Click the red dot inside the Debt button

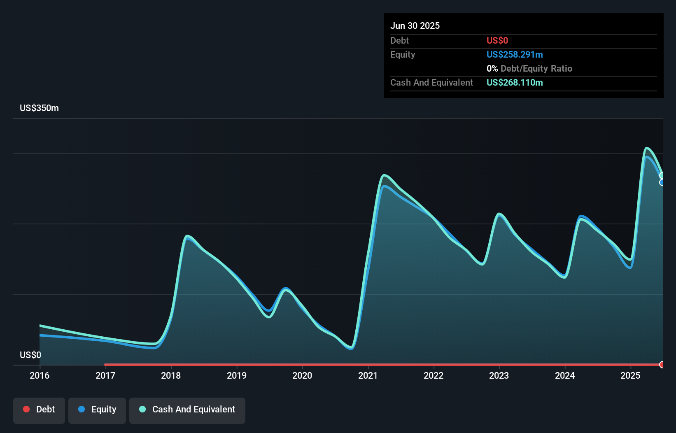pyautogui.click(x=26, y=410)
